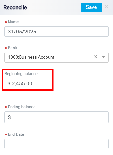Click the End Date label
The height and width of the screenshot is (155, 113).
(x=16, y=134)
